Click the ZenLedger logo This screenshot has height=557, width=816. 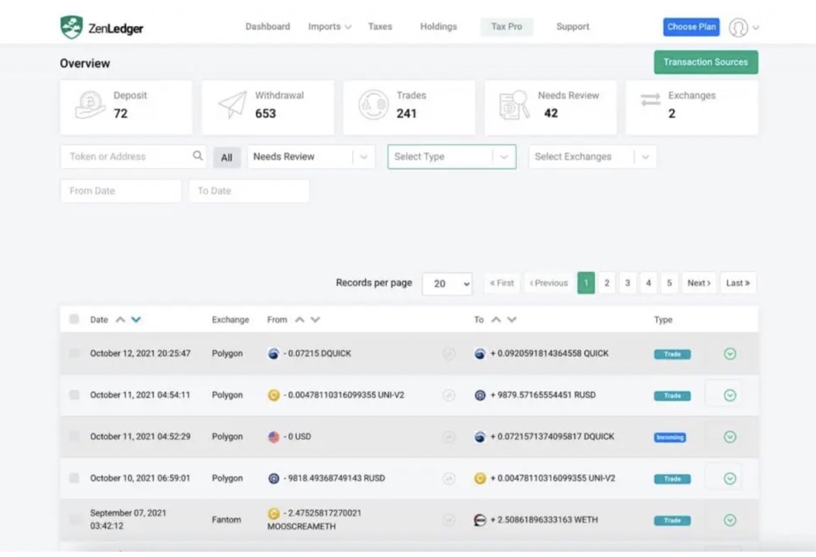click(x=101, y=27)
